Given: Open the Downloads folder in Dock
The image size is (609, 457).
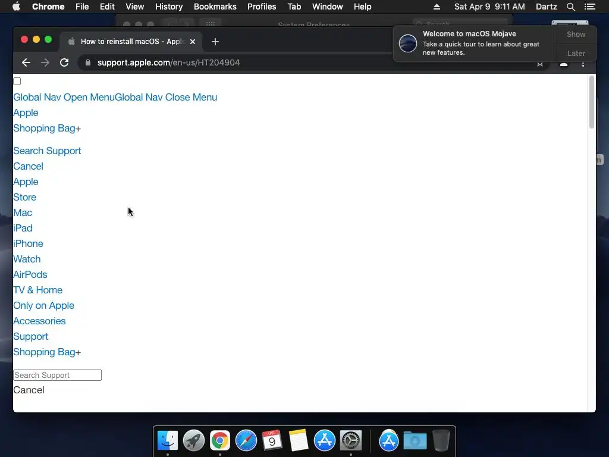Looking at the screenshot, I should point(415,441).
